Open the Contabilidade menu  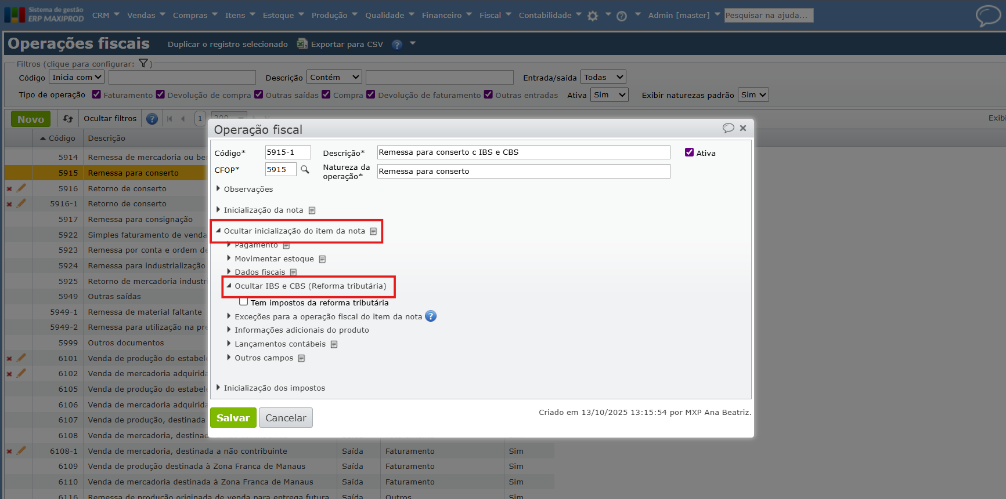[x=550, y=15]
